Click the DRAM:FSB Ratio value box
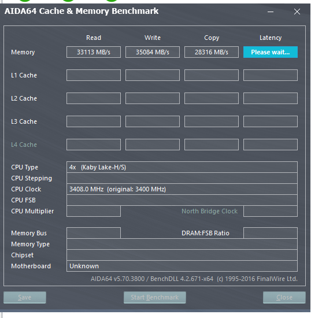311x318 pixels. 271,233
